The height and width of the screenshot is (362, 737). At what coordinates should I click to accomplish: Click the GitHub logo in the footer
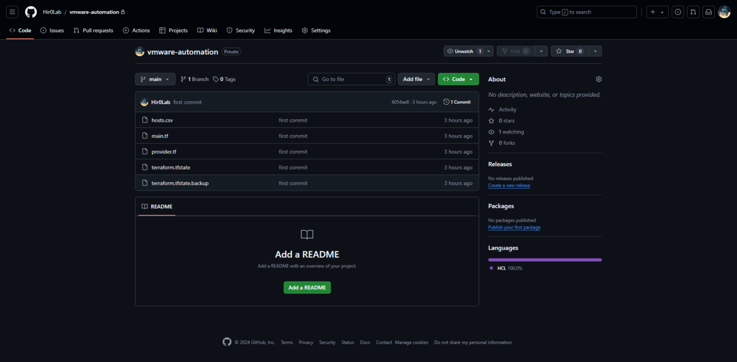(227, 342)
